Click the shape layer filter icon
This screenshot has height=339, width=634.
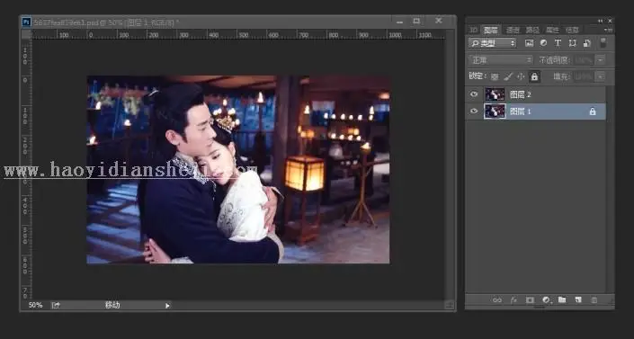pyautogui.click(x=572, y=43)
